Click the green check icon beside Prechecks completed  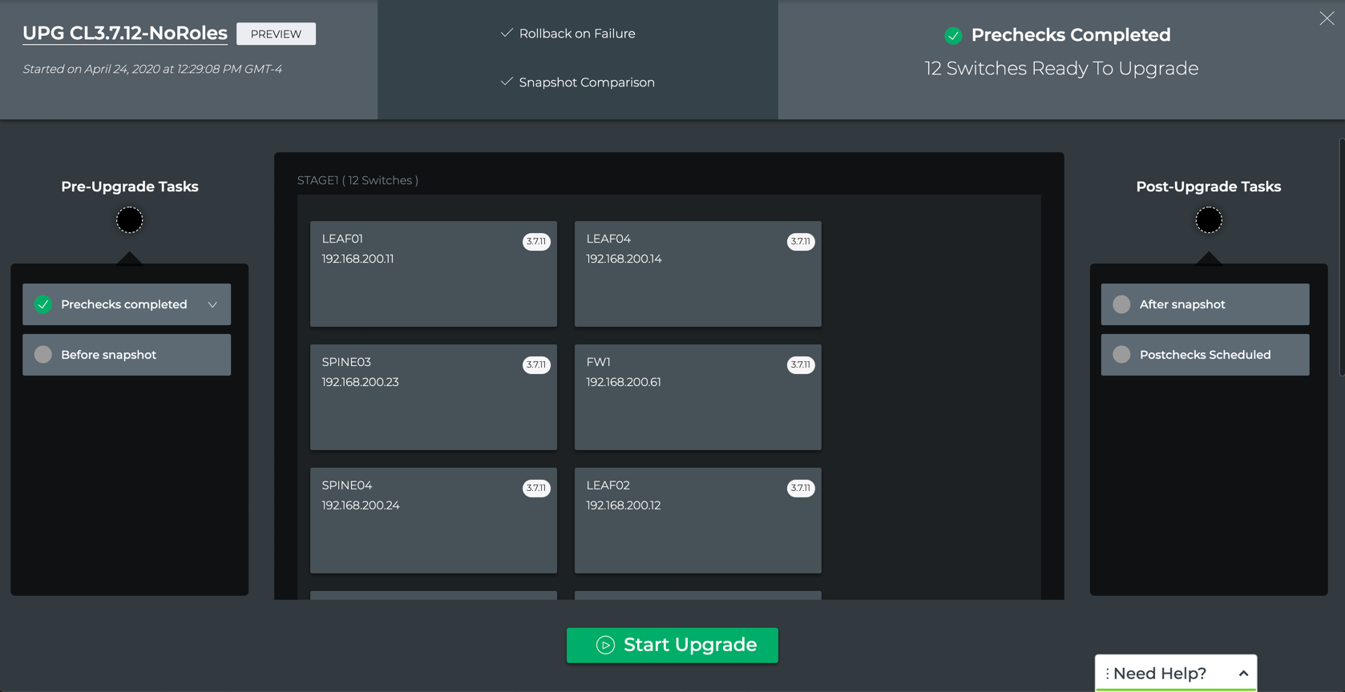pyautogui.click(x=43, y=304)
